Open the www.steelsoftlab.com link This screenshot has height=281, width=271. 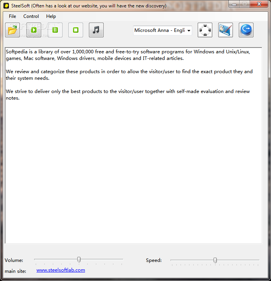(x=61, y=270)
